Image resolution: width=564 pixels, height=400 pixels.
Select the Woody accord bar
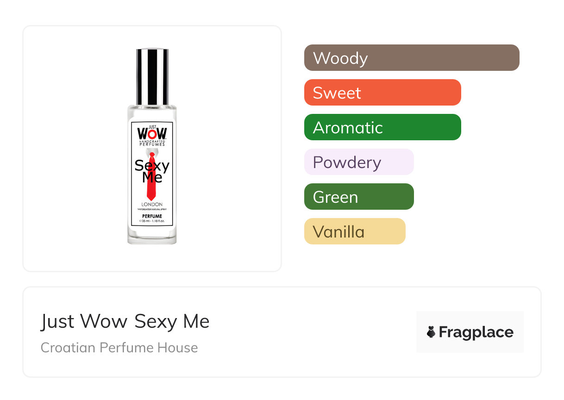(x=412, y=58)
